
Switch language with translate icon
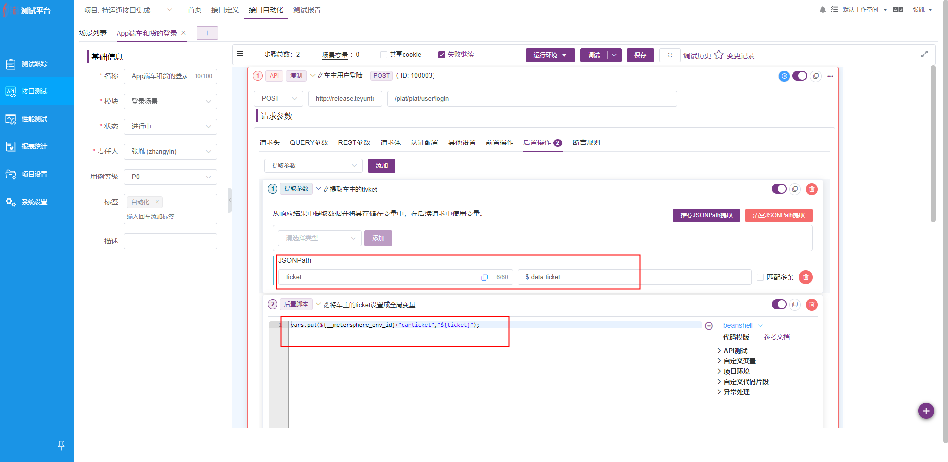(898, 10)
